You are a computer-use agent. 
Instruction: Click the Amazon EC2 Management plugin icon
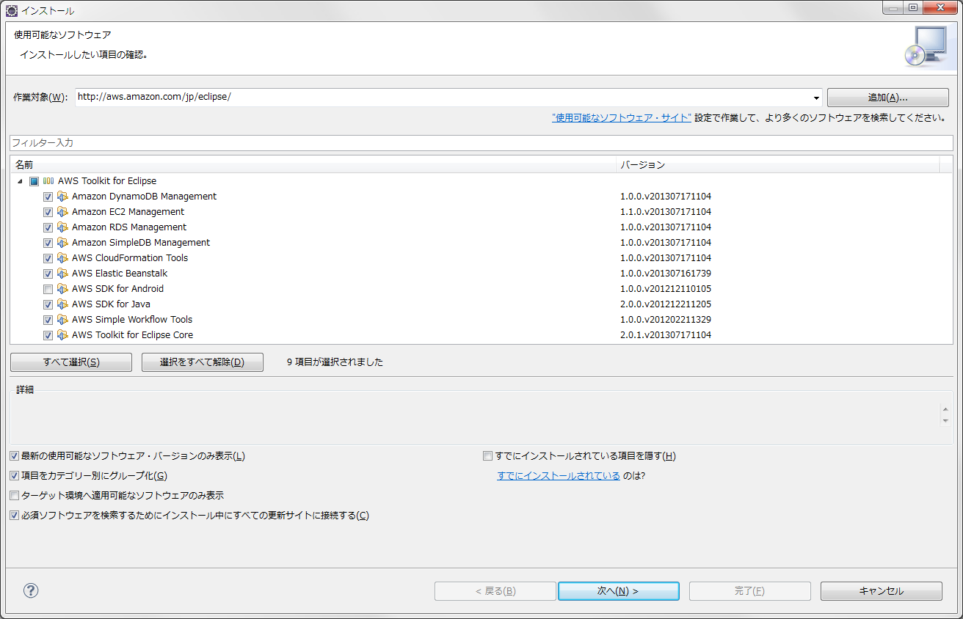[62, 212]
